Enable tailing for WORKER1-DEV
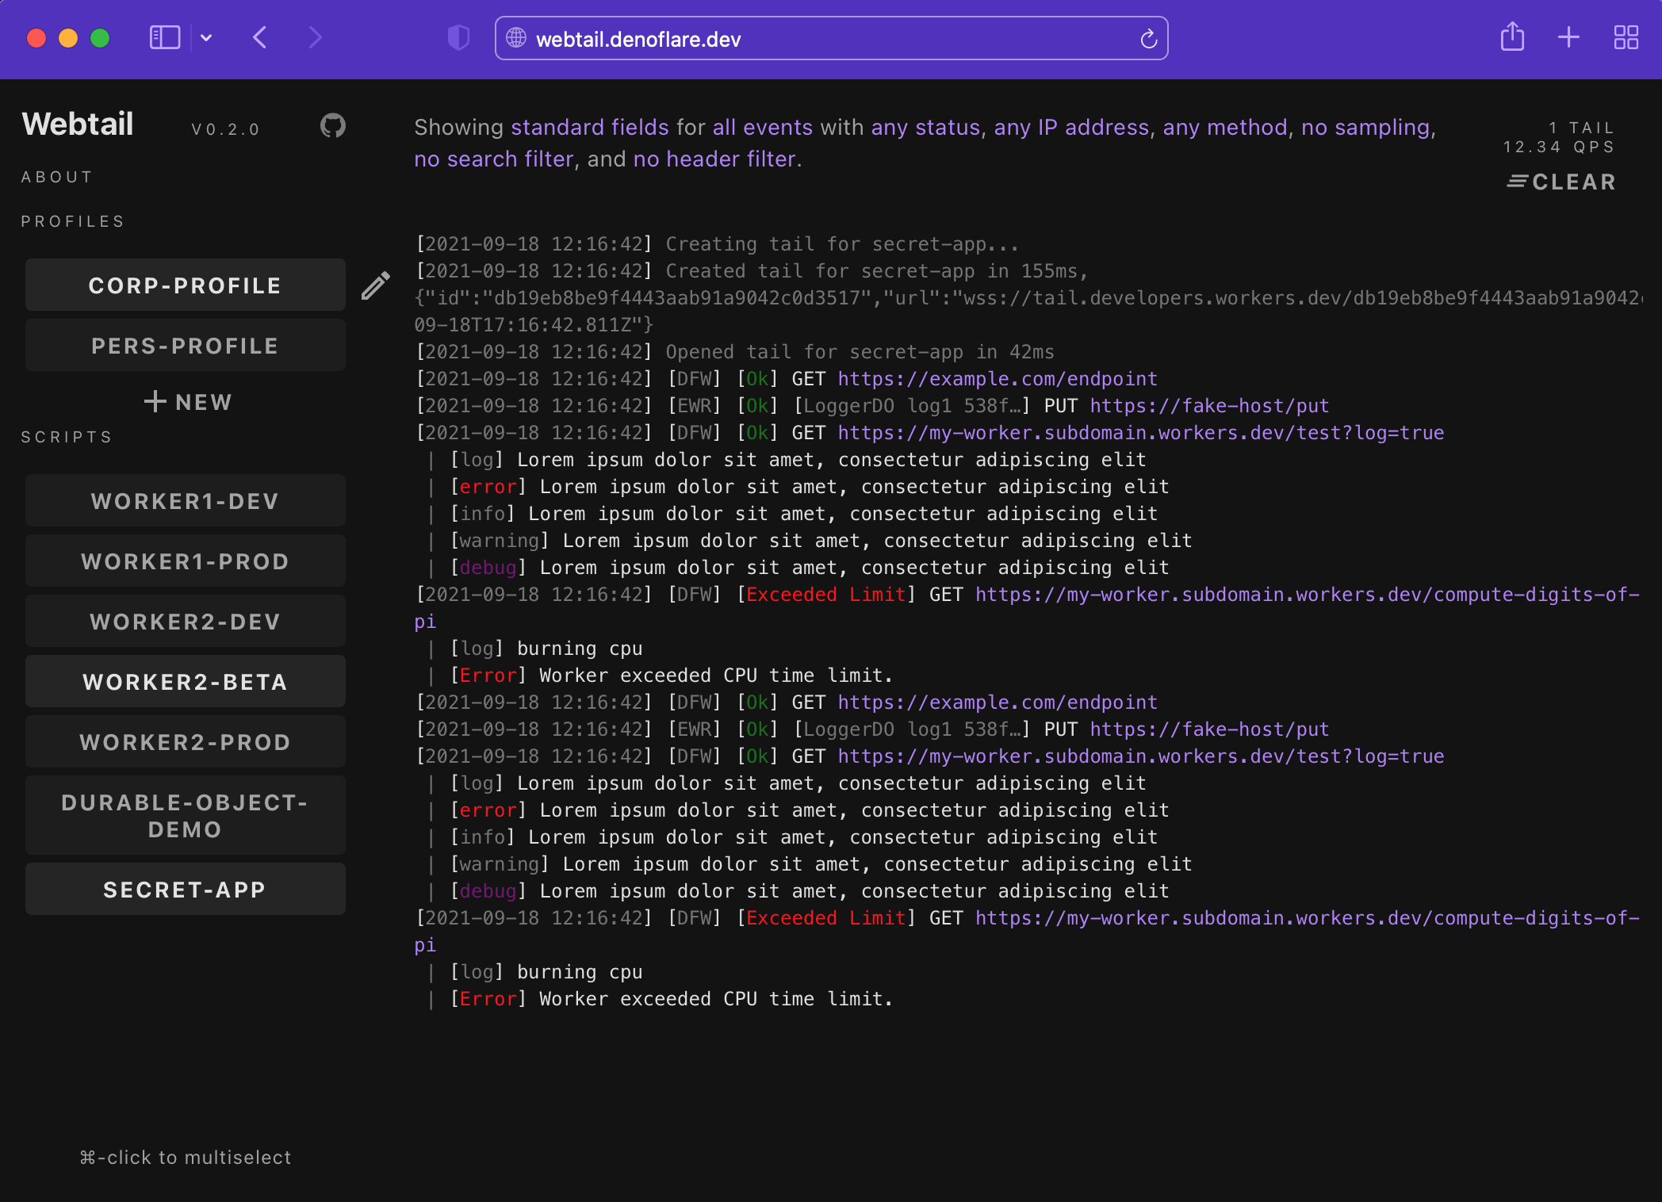The image size is (1662, 1202). point(185,500)
